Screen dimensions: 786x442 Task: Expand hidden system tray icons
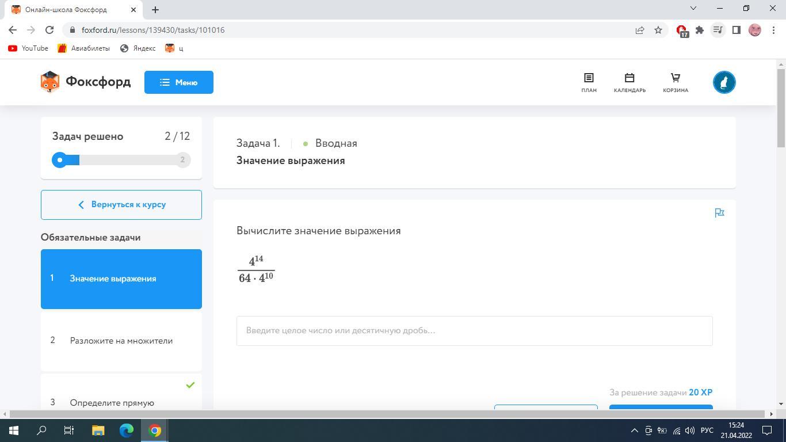635,430
